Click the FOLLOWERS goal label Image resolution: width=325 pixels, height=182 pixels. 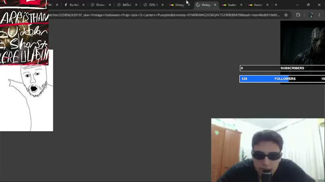(x=285, y=79)
